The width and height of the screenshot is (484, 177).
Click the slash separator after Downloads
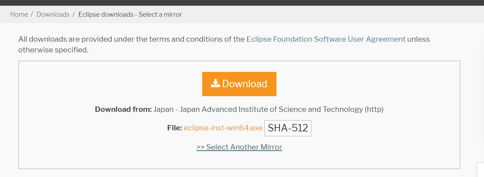(x=73, y=15)
